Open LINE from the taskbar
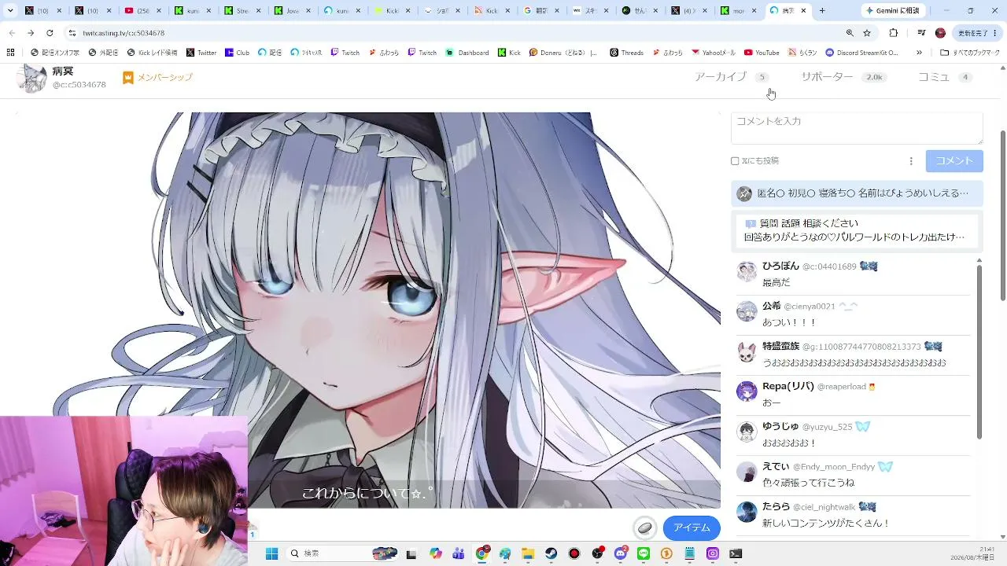The width and height of the screenshot is (1007, 566). pyautogui.click(x=644, y=553)
